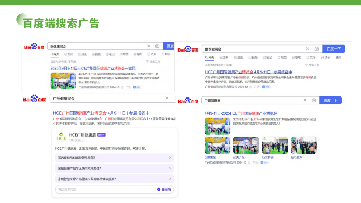The height and width of the screenshot is (203, 361).
Task: Click HCE logo in 广州健康展 agent card
Action: coord(61,137)
